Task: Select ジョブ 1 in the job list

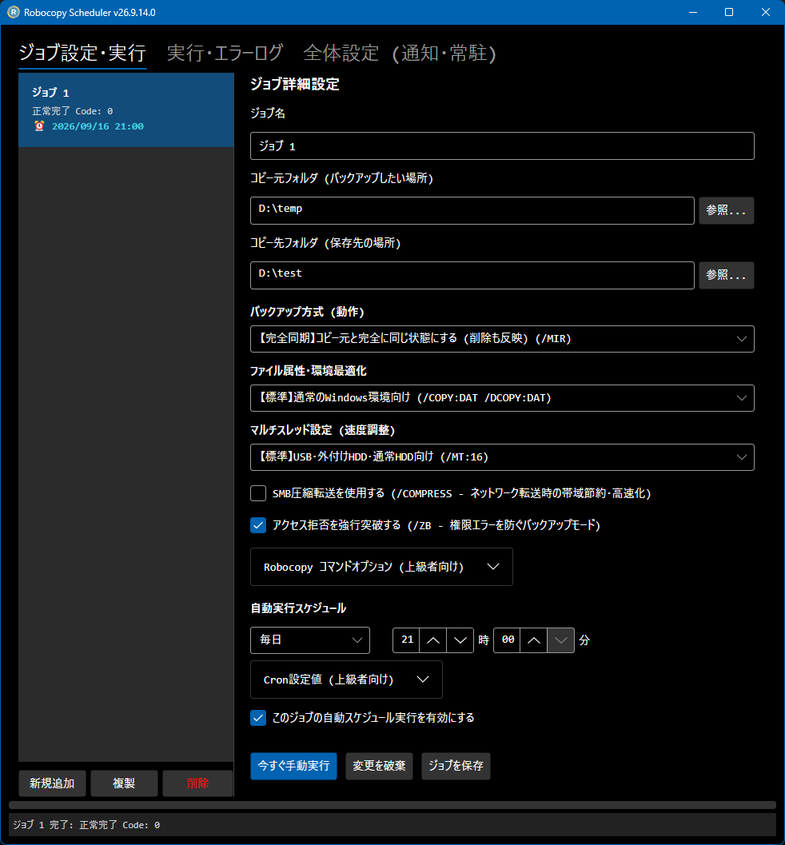Action: [126, 110]
